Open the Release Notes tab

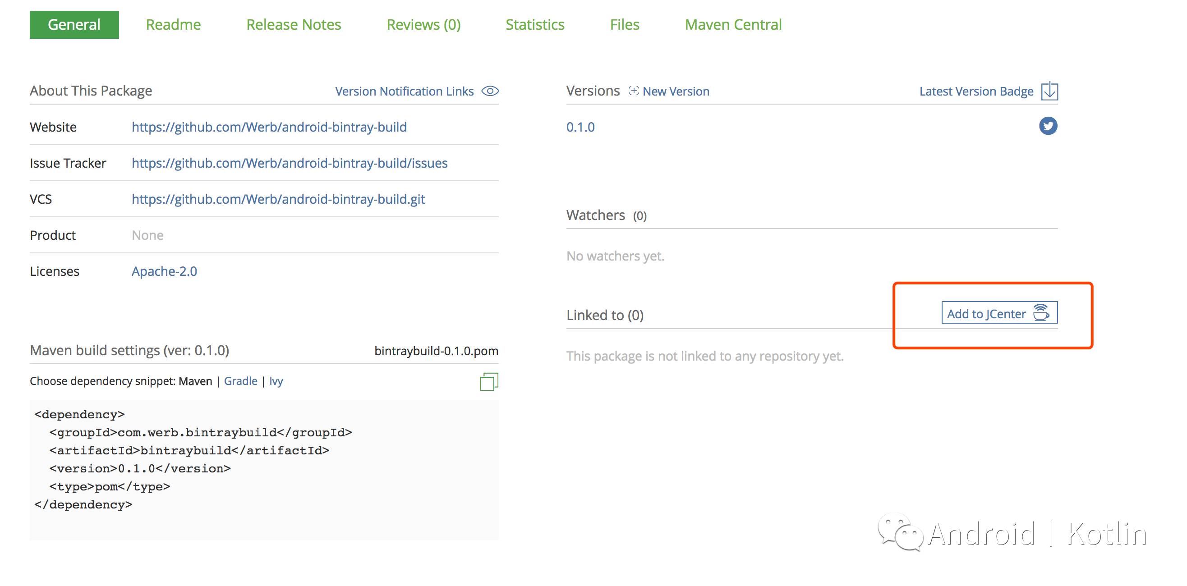tap(294, 24)
